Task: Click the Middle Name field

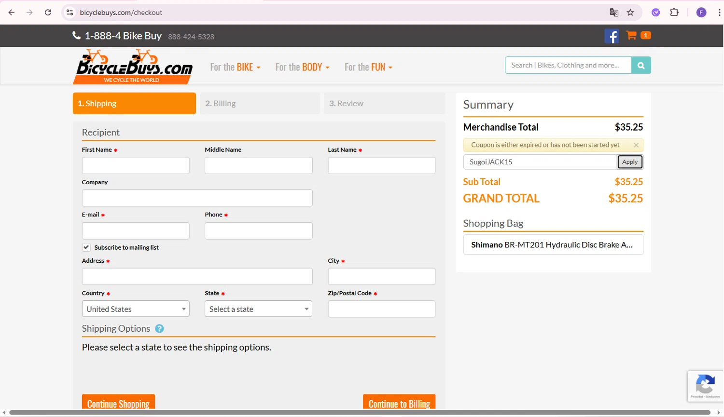Action: [258, 165]
